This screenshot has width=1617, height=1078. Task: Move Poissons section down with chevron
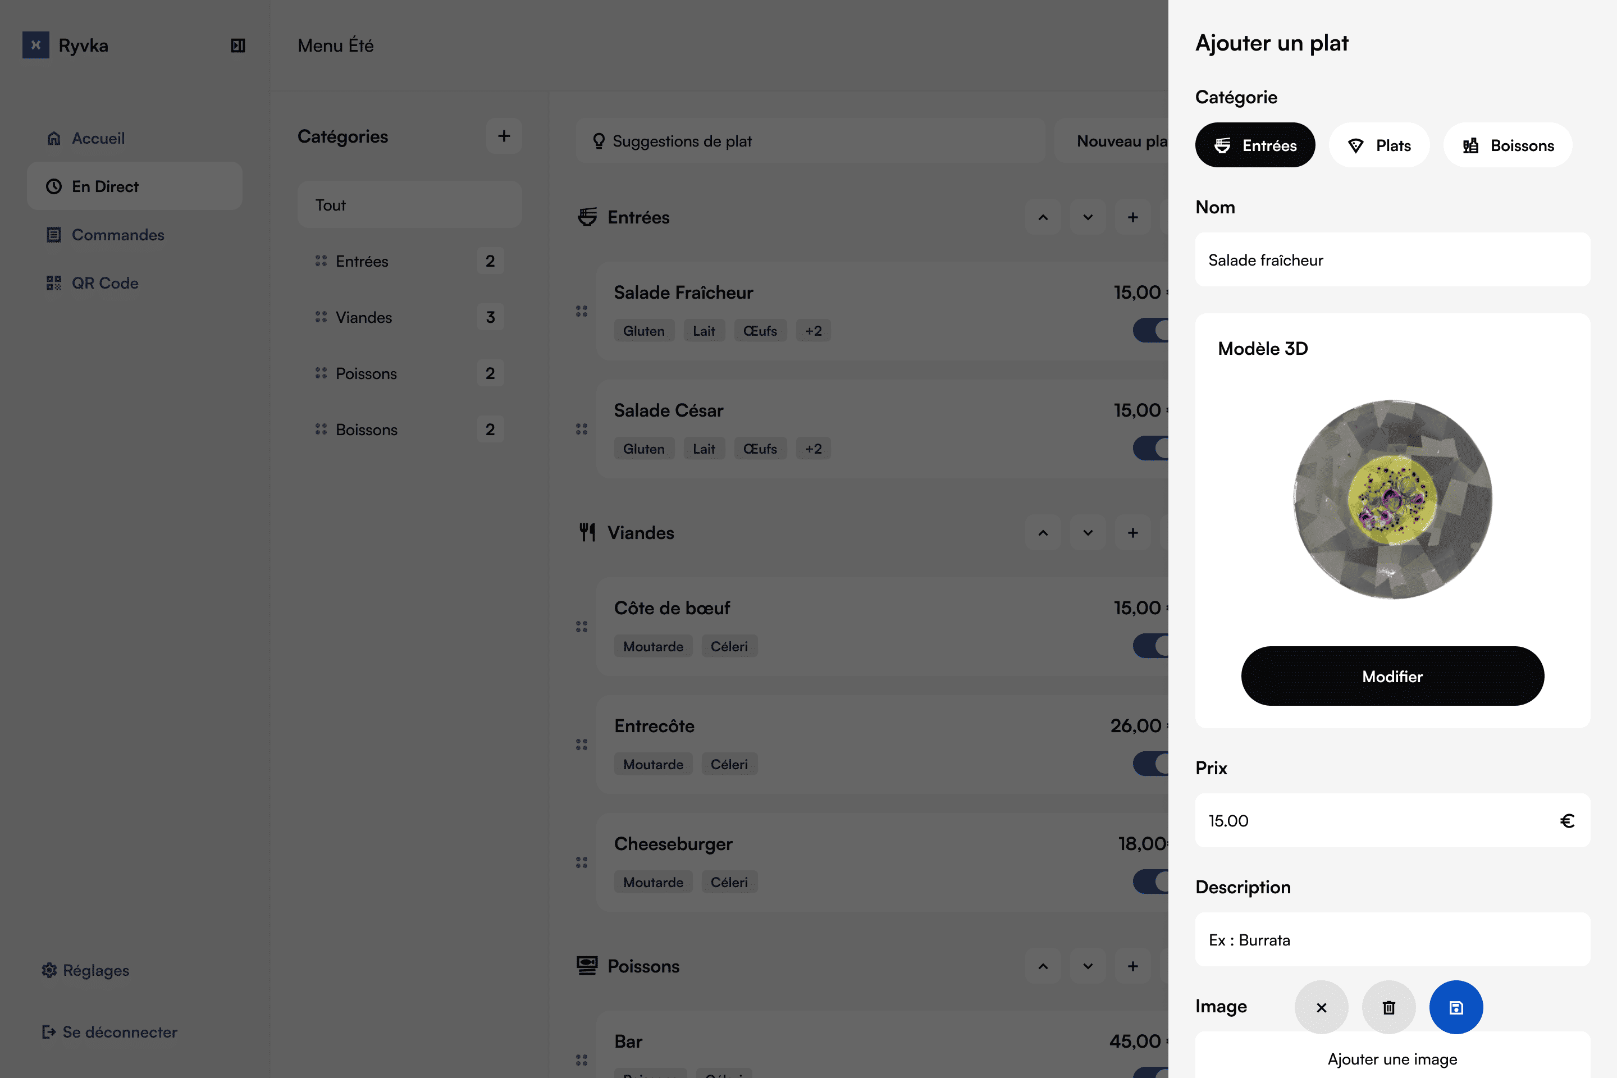pyautogui.click(x=1088, y=966)
